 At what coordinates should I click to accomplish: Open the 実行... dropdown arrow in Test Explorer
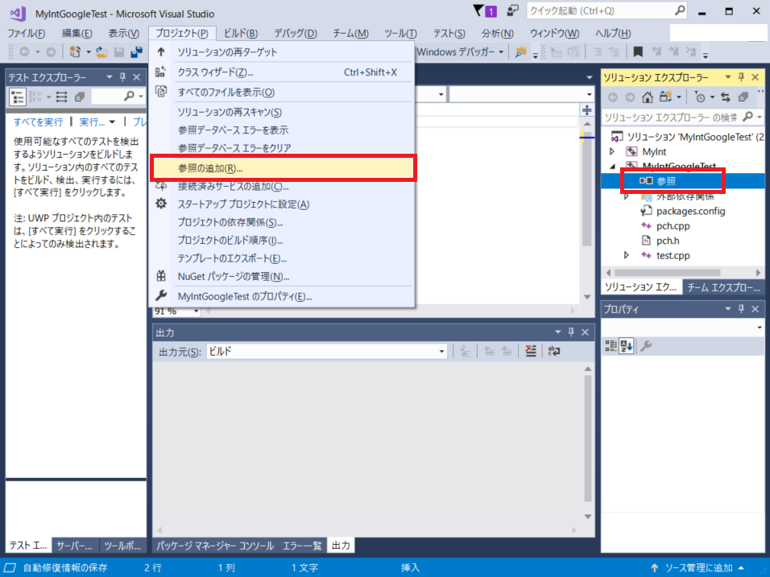[x=112, y=122]
